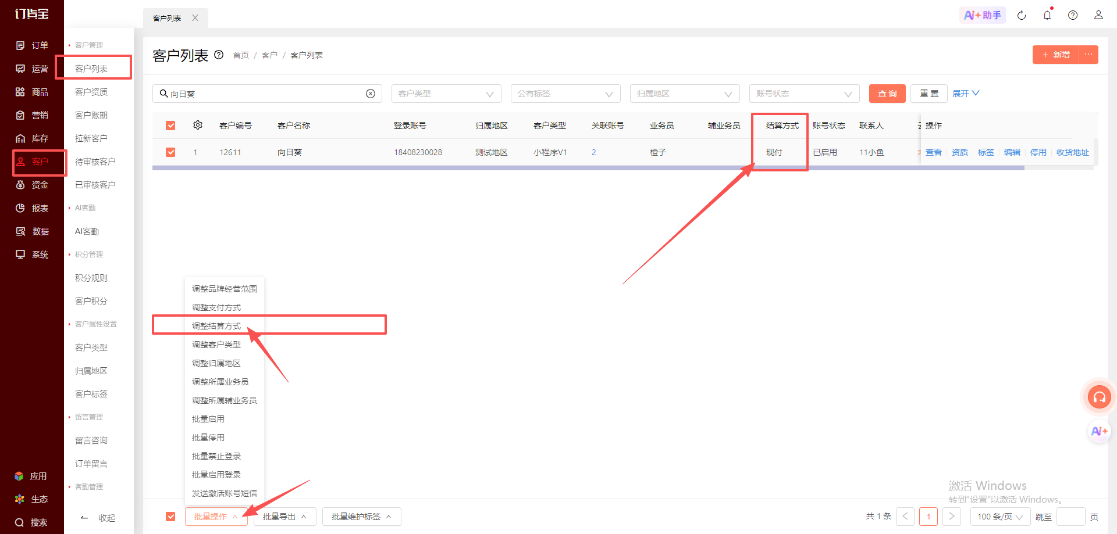Open the 账号状态 filter dropdown
The width and height of the screenshot is (1117, 534).
tap(805, 94)
